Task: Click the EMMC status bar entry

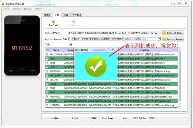Action: [x=94, y=118]
